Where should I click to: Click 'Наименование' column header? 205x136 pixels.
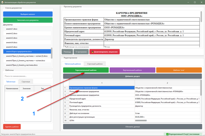coord(12,89)
